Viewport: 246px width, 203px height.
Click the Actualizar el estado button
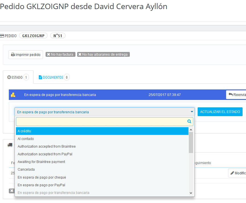point(220,112)
